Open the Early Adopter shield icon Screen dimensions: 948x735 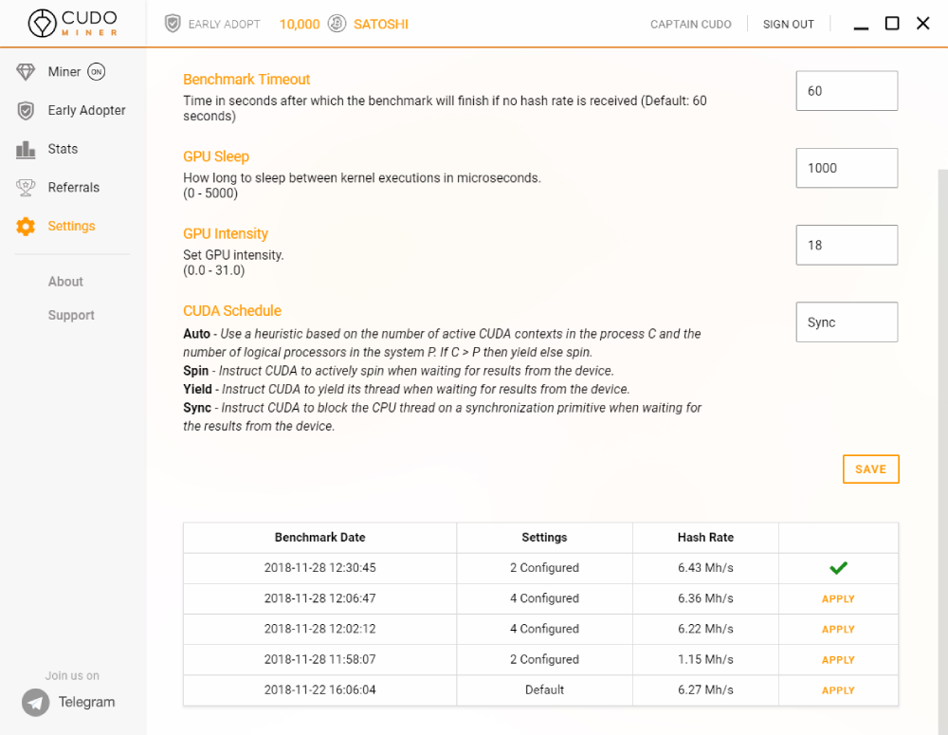[x=26, y=110]
